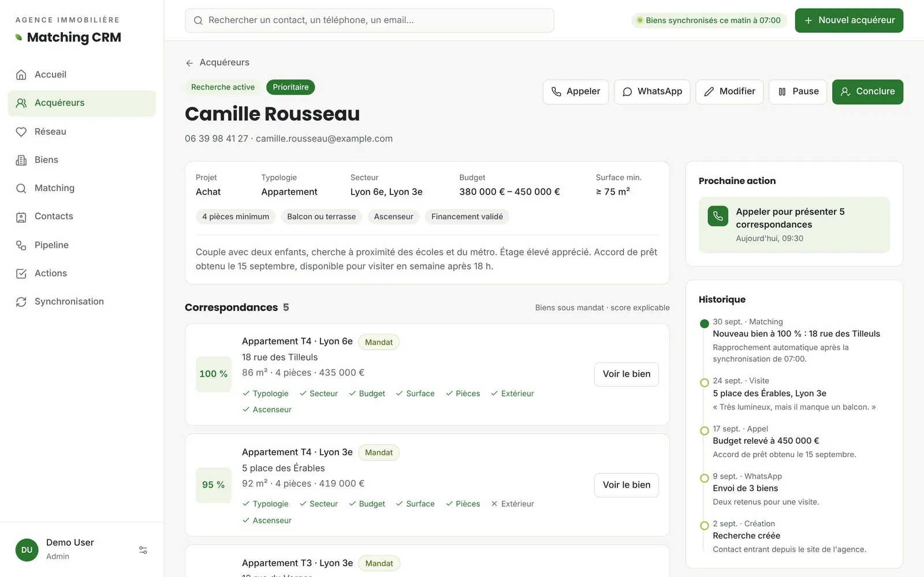
Task: Go to Accueil in the sidebar
Action: coord(82,74)
